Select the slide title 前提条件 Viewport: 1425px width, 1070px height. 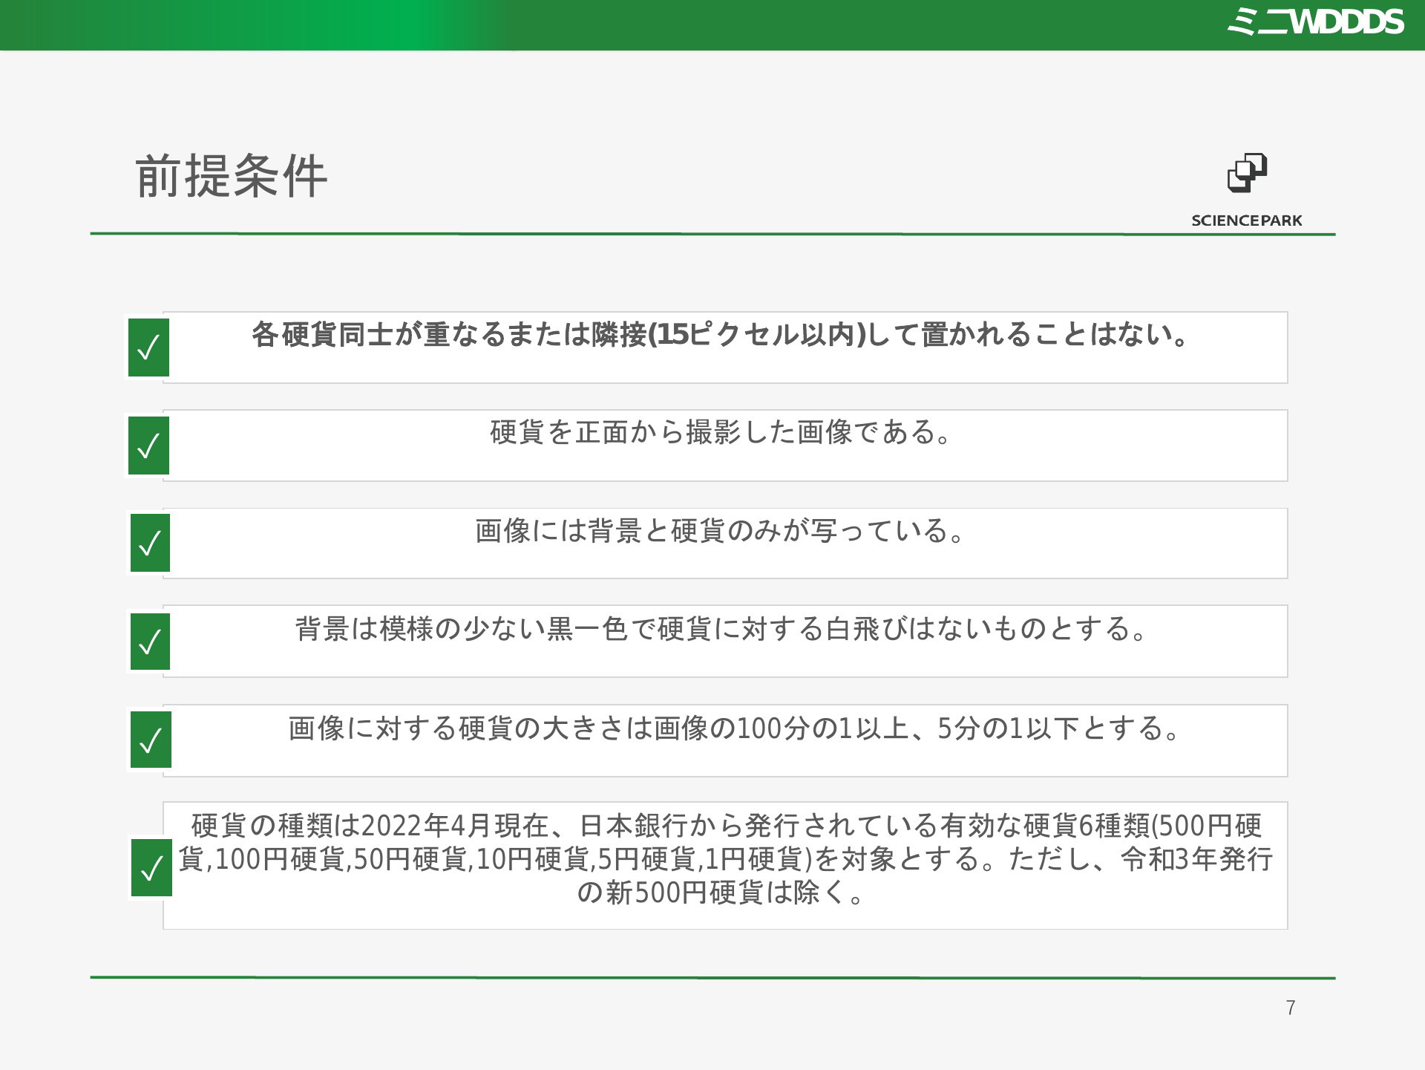(x=232, y=177)
